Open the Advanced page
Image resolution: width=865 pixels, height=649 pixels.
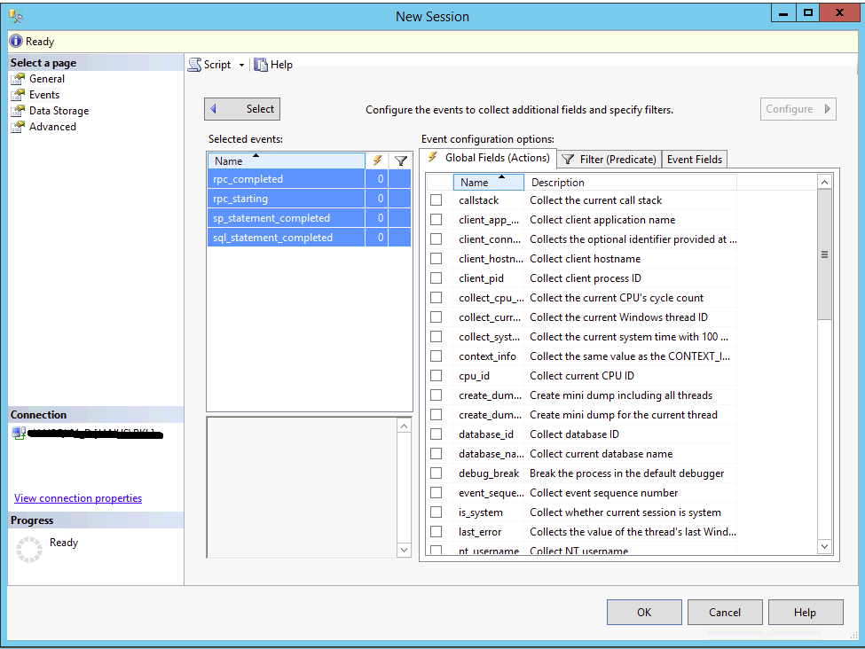click(x=52, y=127)
